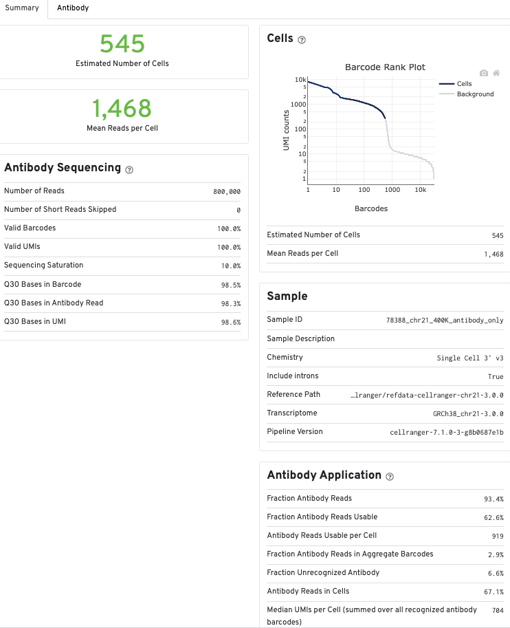Click the Barcode Rank Plot title
The image size is (510, 628).
(x=385, y=67)
